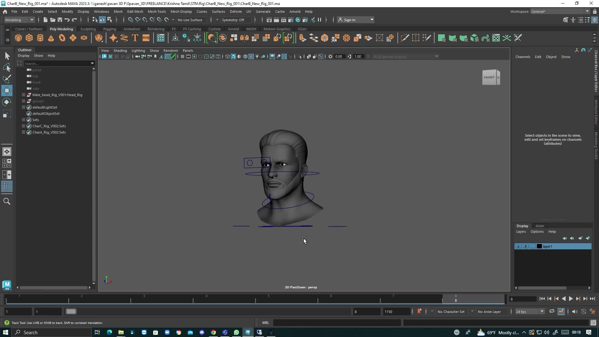
Task: Click frame 4 on the time slider
Action: pyautogui.click(x=206, y=300)
